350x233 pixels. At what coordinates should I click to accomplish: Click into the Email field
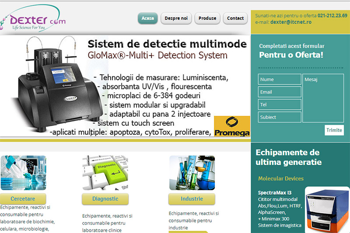279,92
